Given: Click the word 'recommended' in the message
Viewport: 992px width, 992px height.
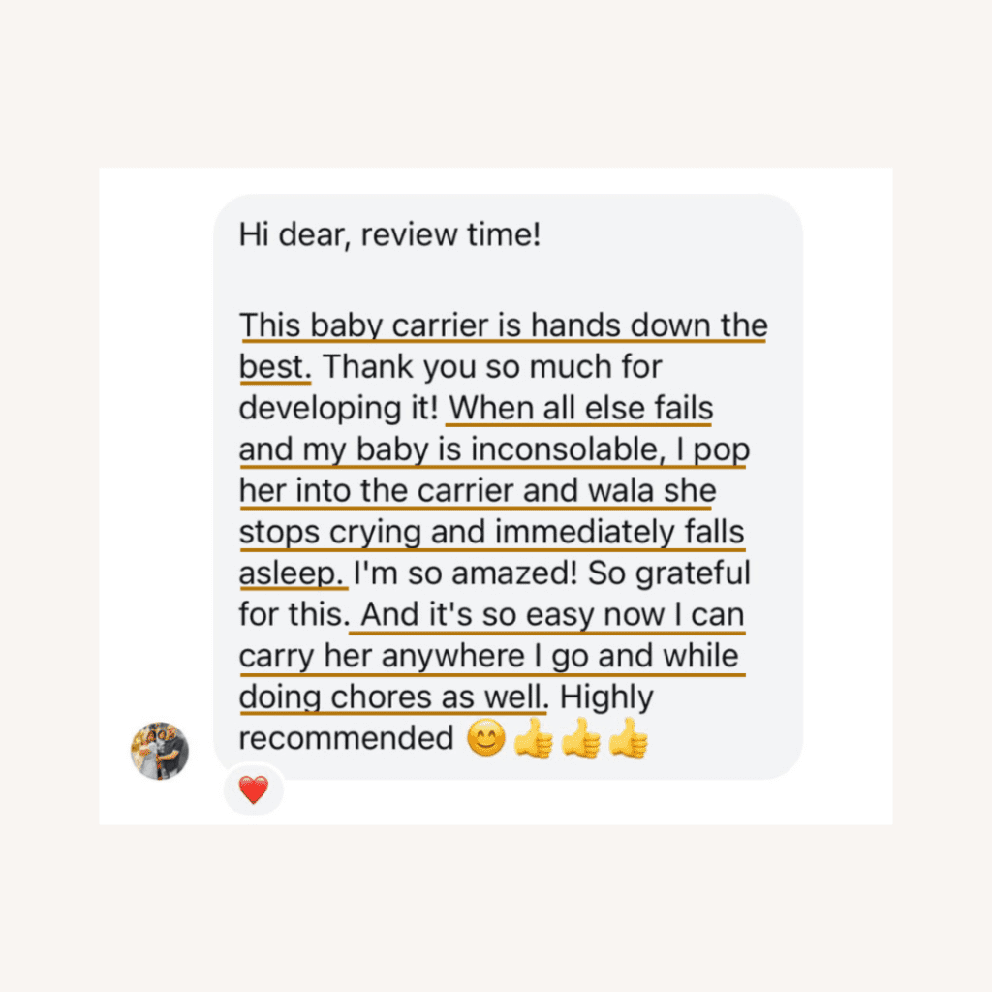Looking at the screenshot, I should click(x=346, y=738).
